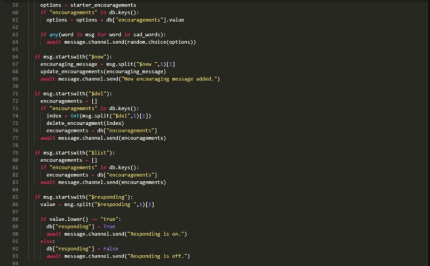Click line number 76 in the gutter

pos(15,131)
